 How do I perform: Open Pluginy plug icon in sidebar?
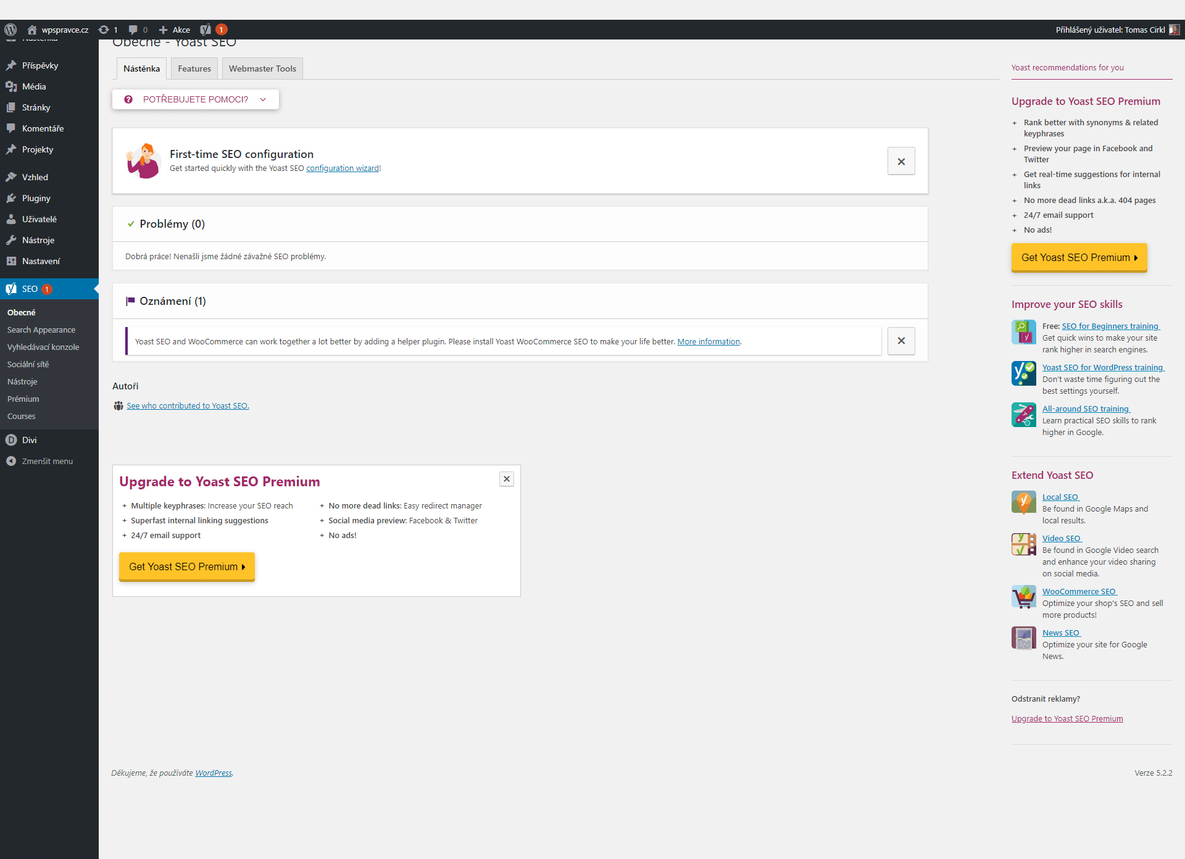pos(11,198)
